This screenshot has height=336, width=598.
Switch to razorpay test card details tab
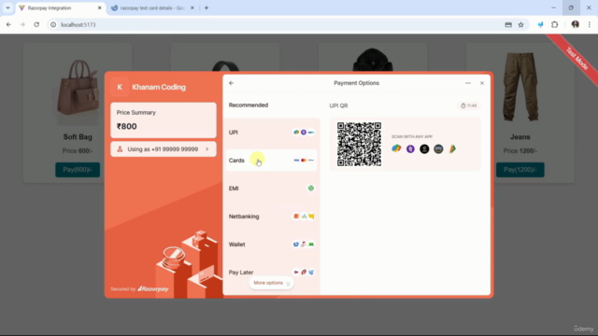152,8
